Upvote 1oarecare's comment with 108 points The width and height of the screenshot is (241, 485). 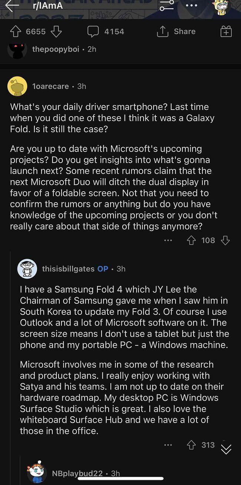(191, 241)
